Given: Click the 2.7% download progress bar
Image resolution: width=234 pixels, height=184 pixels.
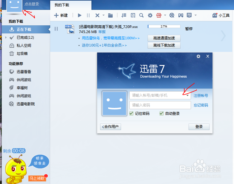Looking at the screenshot, I should click(x=164, y=27).
